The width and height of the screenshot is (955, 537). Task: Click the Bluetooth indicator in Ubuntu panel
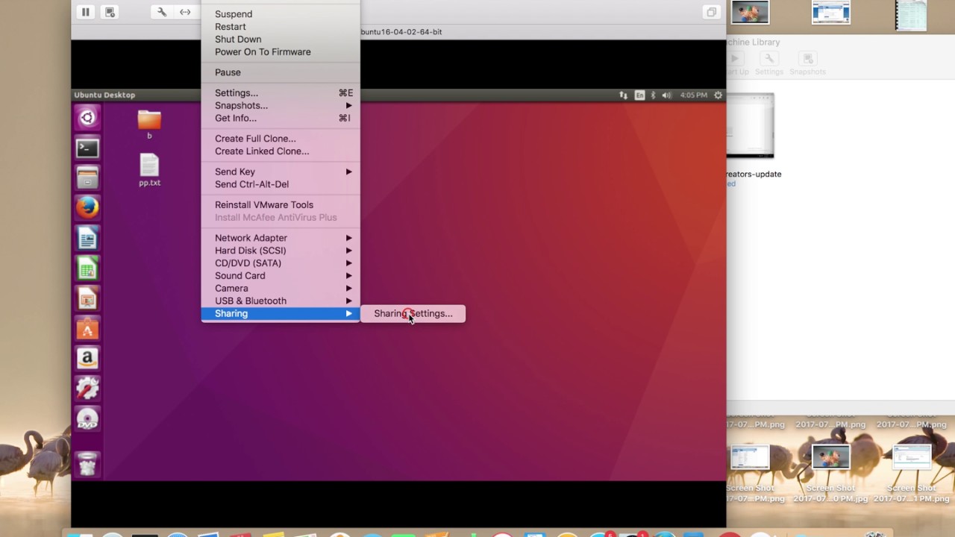click(653, 95)
